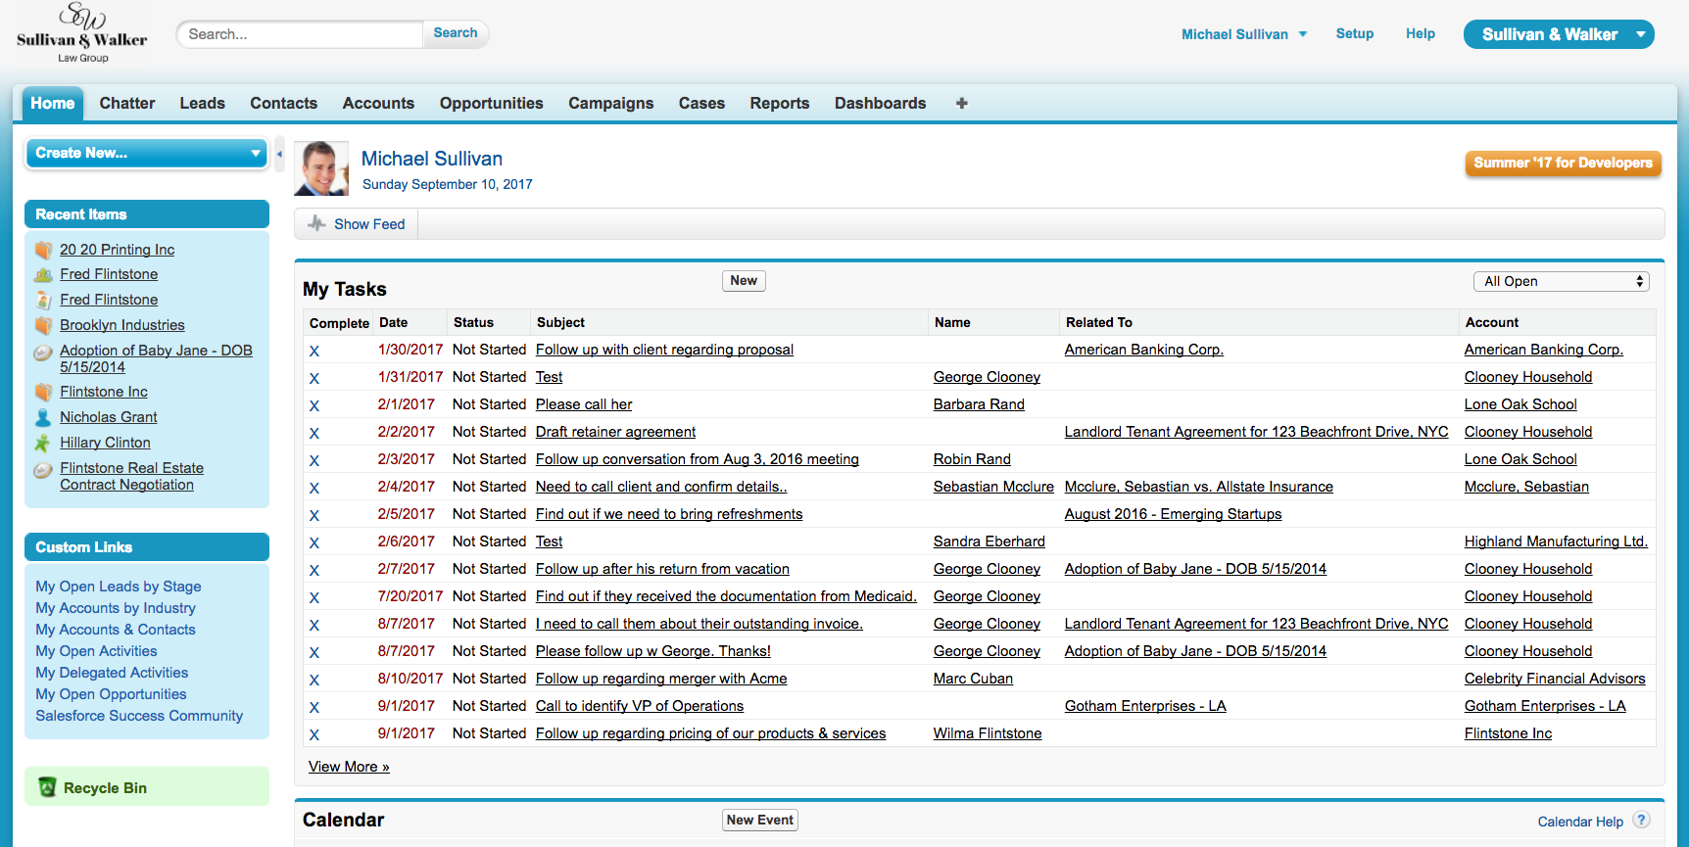This screenshot has height=847, width=1689.
Task: Click Calendar Help question mark icon
Action: [1642, 821]
